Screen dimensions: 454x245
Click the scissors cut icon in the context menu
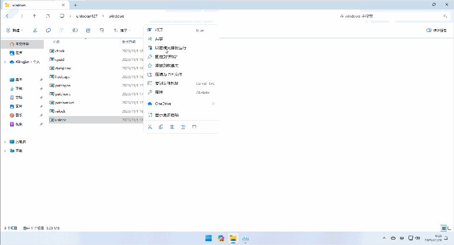150,126
